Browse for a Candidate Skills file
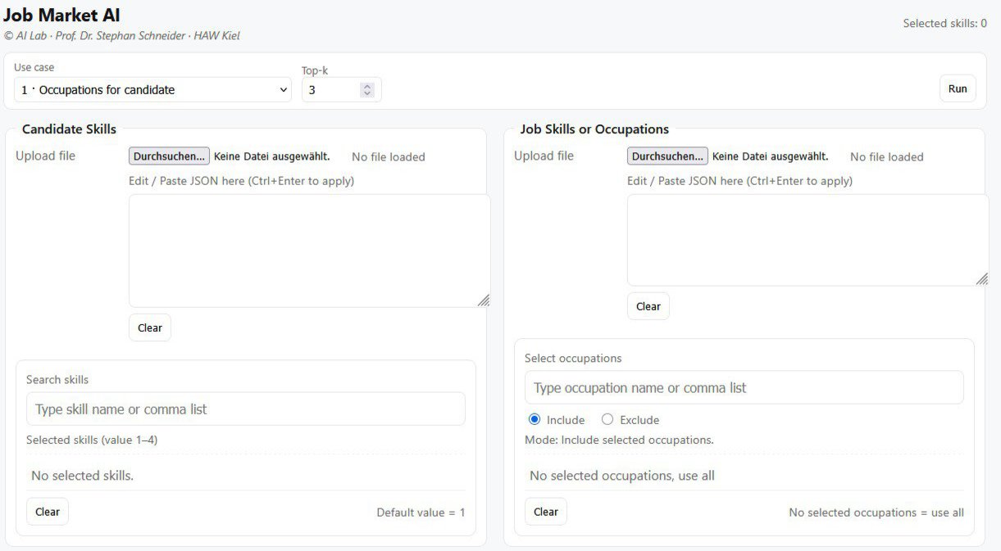The image size is (1001, 551). (x=169, y=156)
